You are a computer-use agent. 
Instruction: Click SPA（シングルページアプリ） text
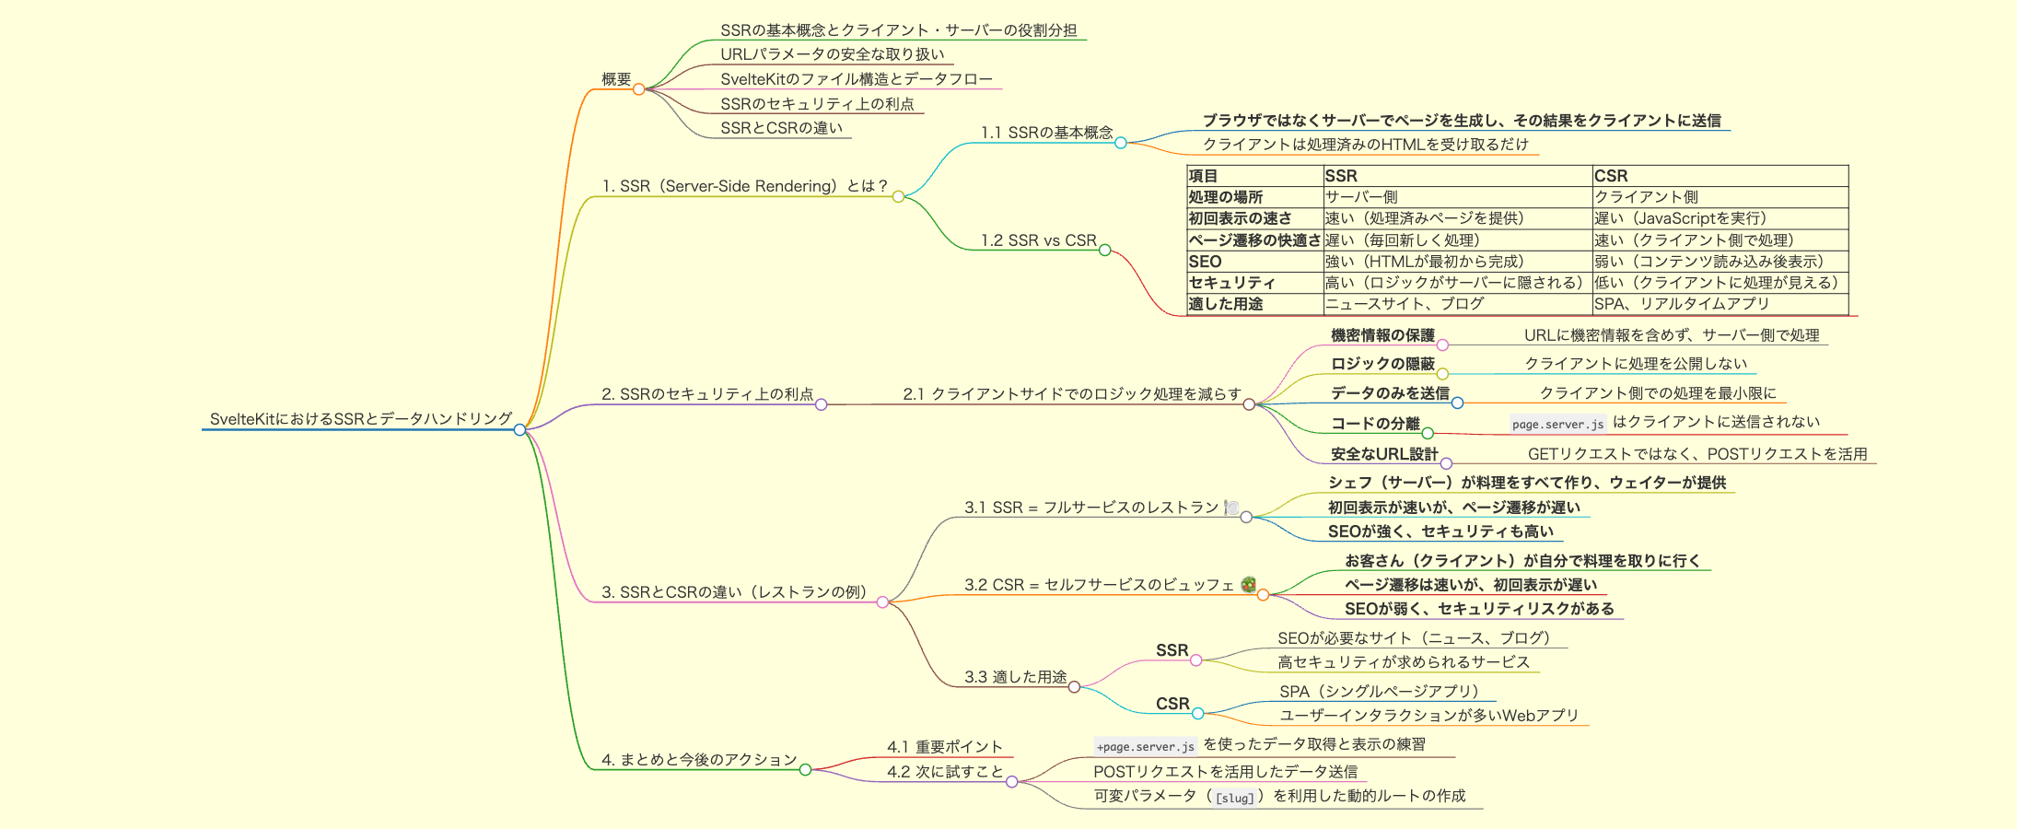pyautogui.click(x=1382, y=692)
